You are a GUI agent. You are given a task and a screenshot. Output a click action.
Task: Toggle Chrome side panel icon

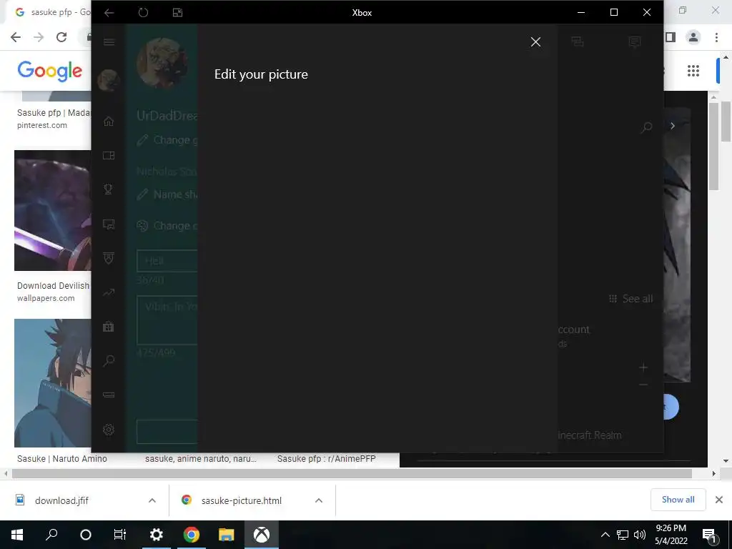point(671,37)
